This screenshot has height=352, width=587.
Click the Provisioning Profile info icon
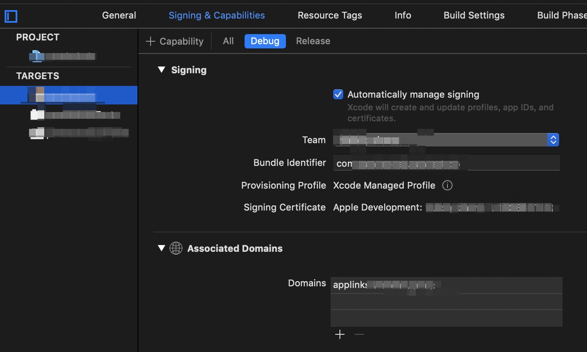pos(447,186)
